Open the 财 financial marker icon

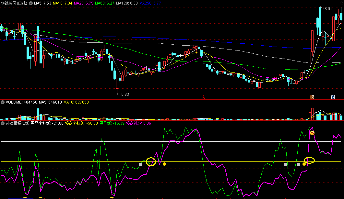tap(333, 97)
